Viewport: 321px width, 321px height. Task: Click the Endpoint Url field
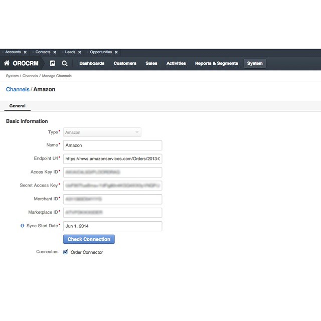[112, 158]
